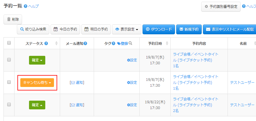Open the テストユーザー link in the second row
Image resolution: width=256 pixels, height=121 pixels.
pyautogui.click(x=242, y=83)
